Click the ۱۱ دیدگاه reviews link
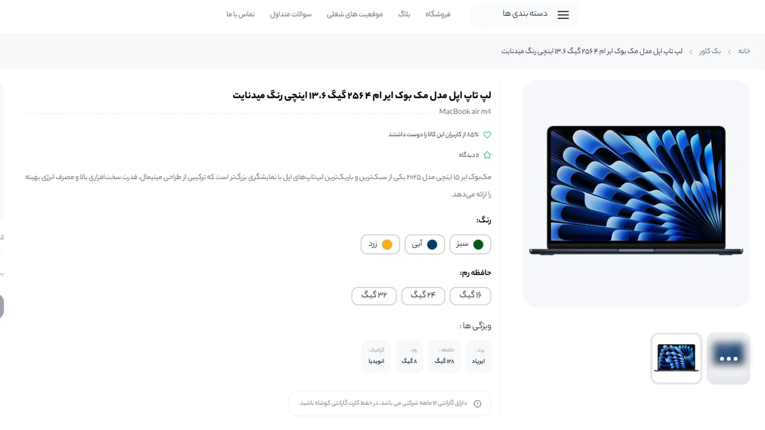765x430 pixels. (x=469, y=155)
